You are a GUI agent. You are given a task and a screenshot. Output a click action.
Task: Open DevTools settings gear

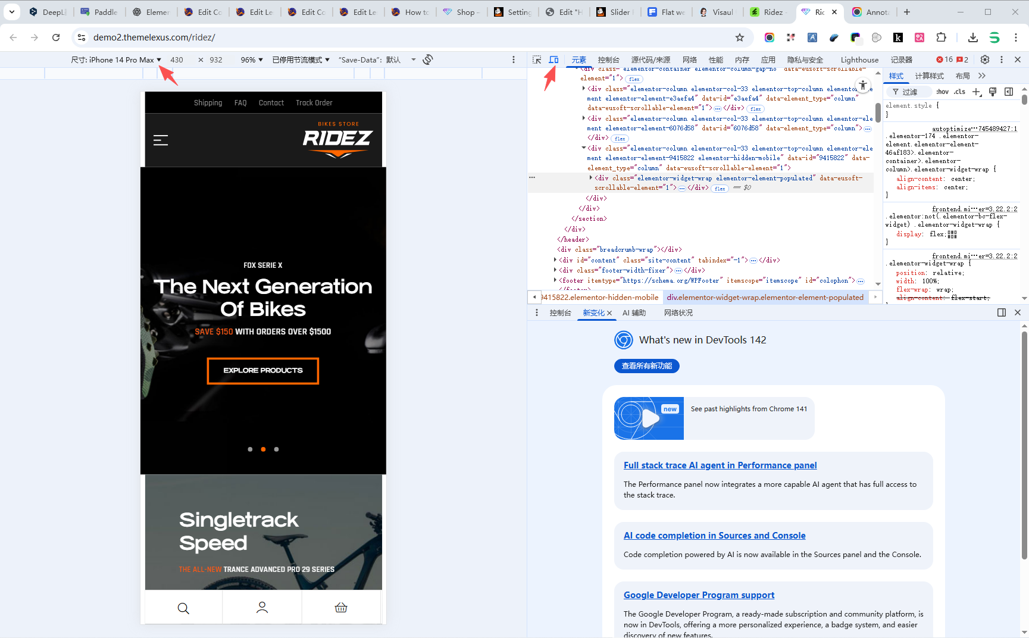coord(984,60)
